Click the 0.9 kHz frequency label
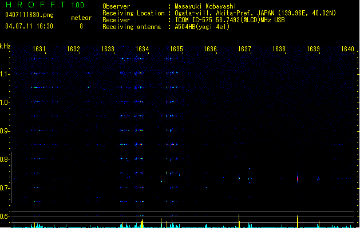Image resolution: width=360 pixels, height=228 pixels. coord(5,131)
